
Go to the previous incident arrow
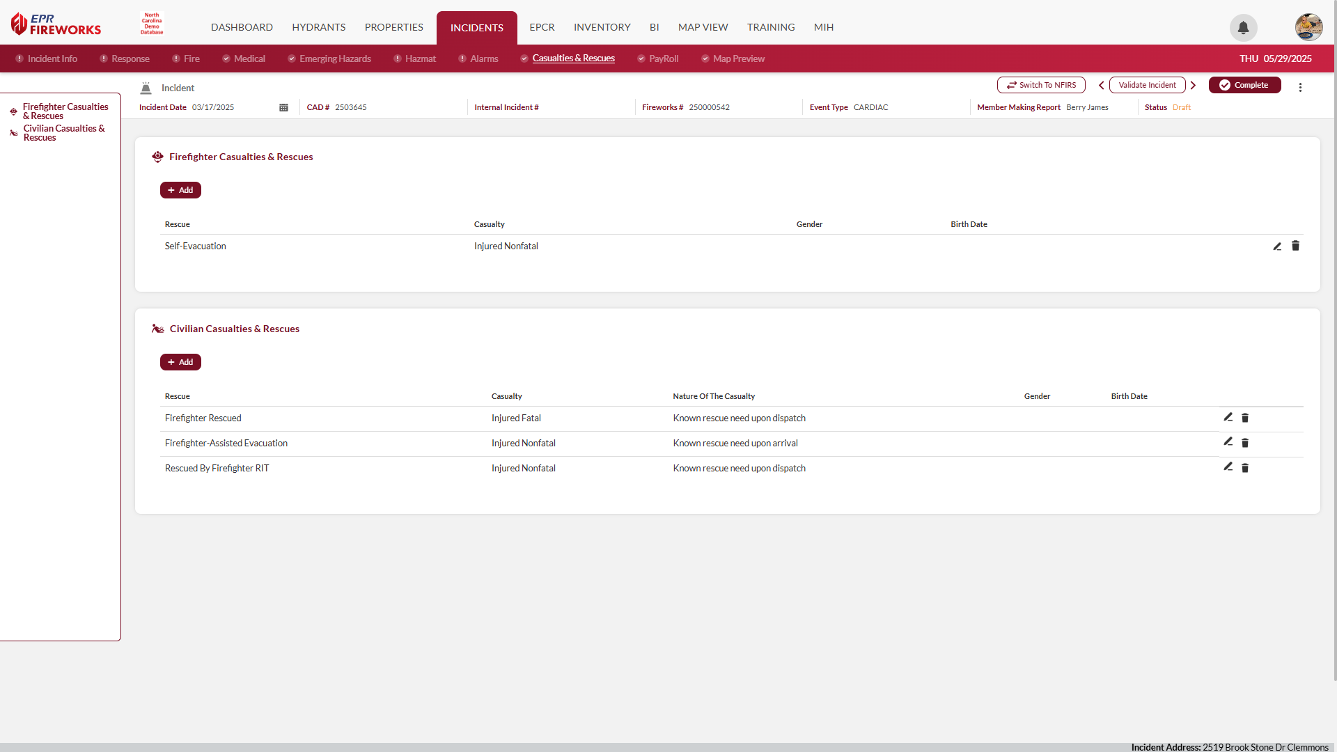(x=1101, y=85)
